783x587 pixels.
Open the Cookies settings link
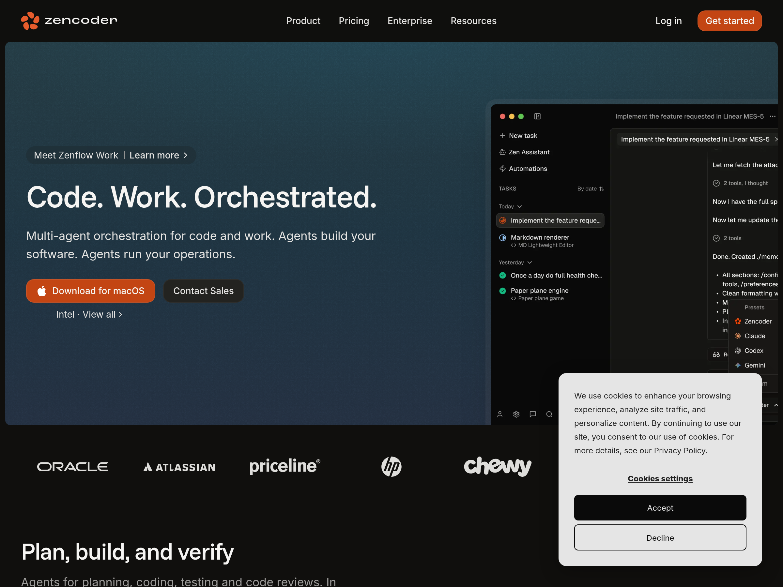tap(660, 478)
